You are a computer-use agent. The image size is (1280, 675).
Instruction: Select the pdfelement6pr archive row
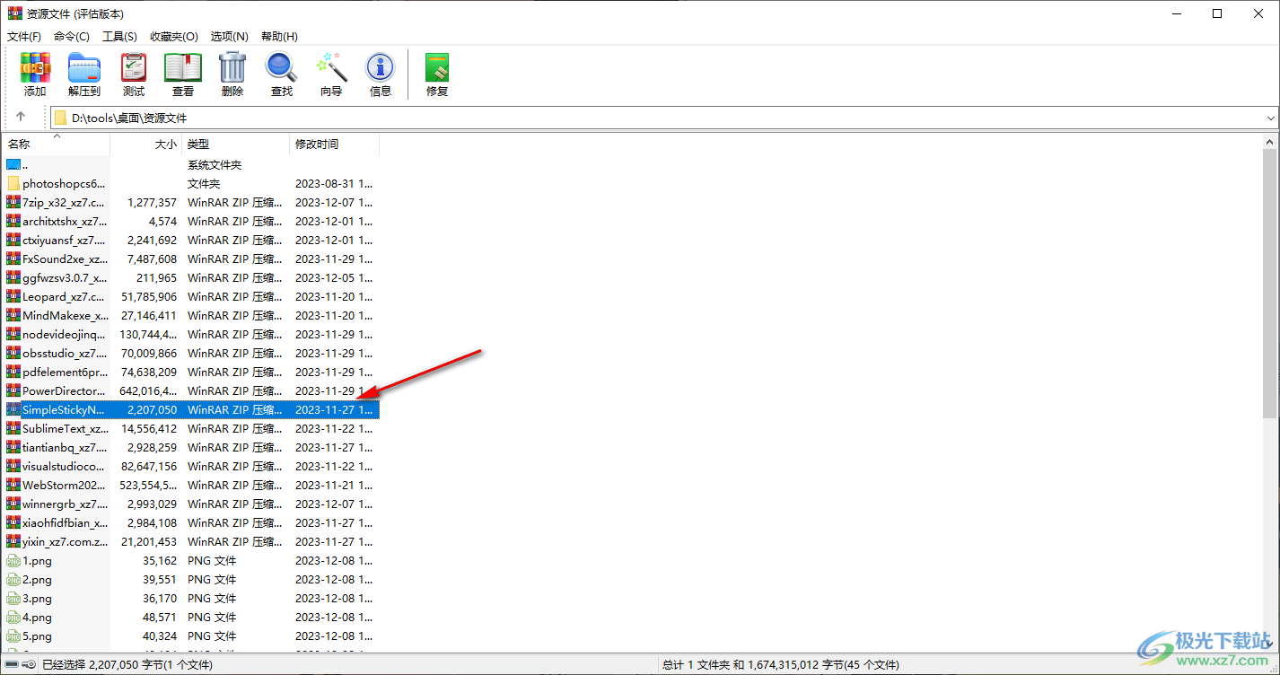pos(191,372)
